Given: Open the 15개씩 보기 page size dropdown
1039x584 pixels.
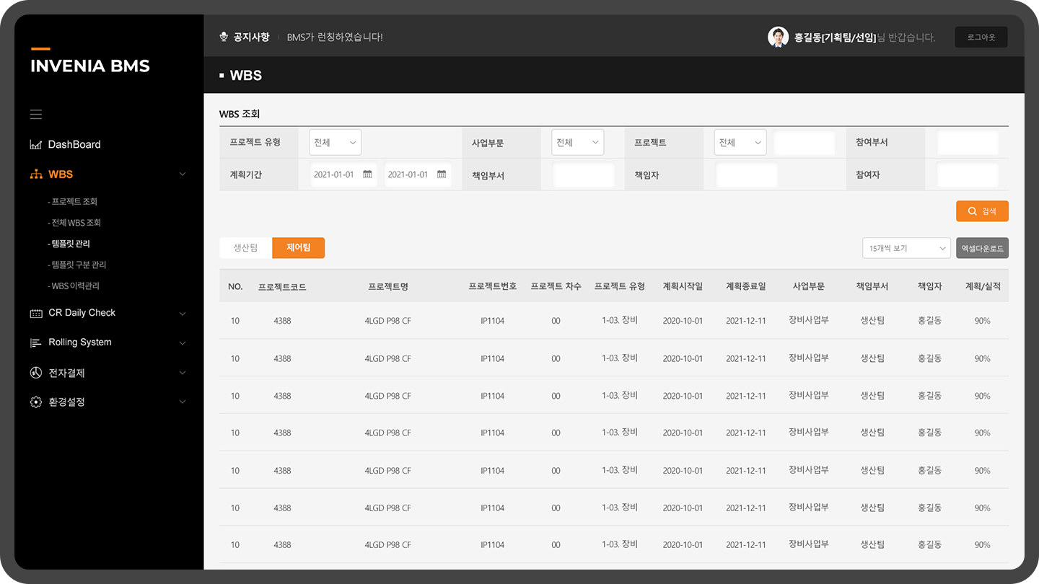Looking at the screenshot, I should pos(907,248).
